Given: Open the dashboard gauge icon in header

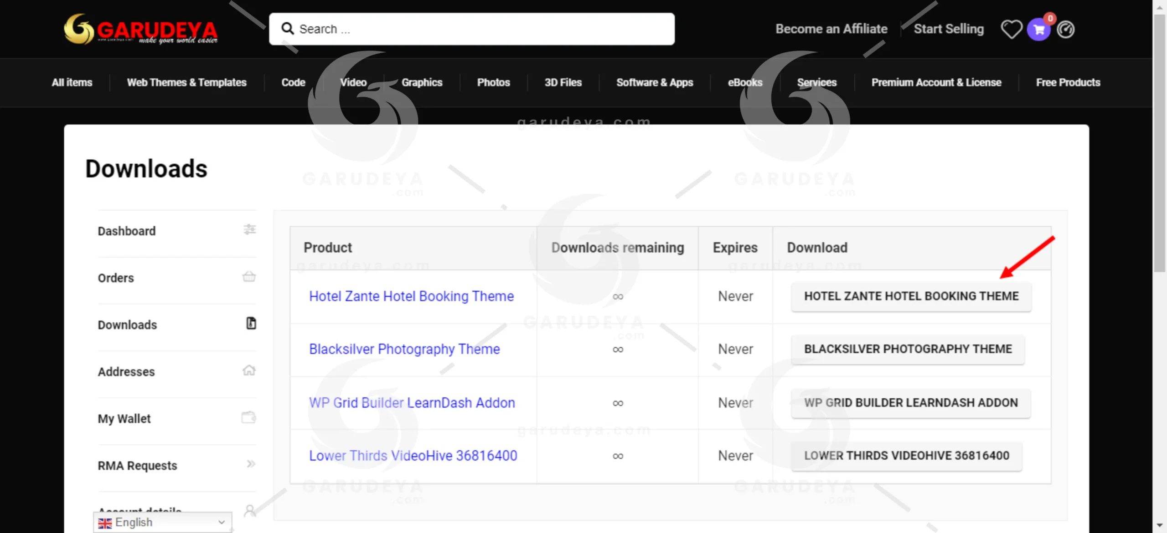Looking at the screenshot, I should pos(1066,30).
